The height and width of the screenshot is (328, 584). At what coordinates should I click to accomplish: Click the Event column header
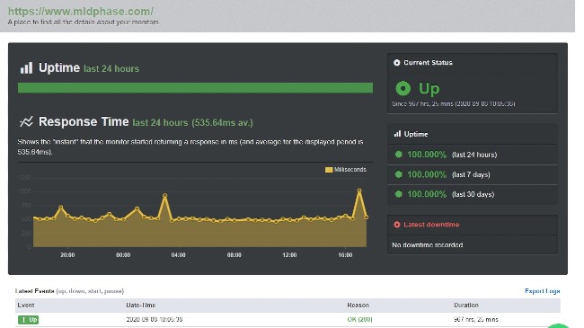pyautogui.click(x=26, y=305)
